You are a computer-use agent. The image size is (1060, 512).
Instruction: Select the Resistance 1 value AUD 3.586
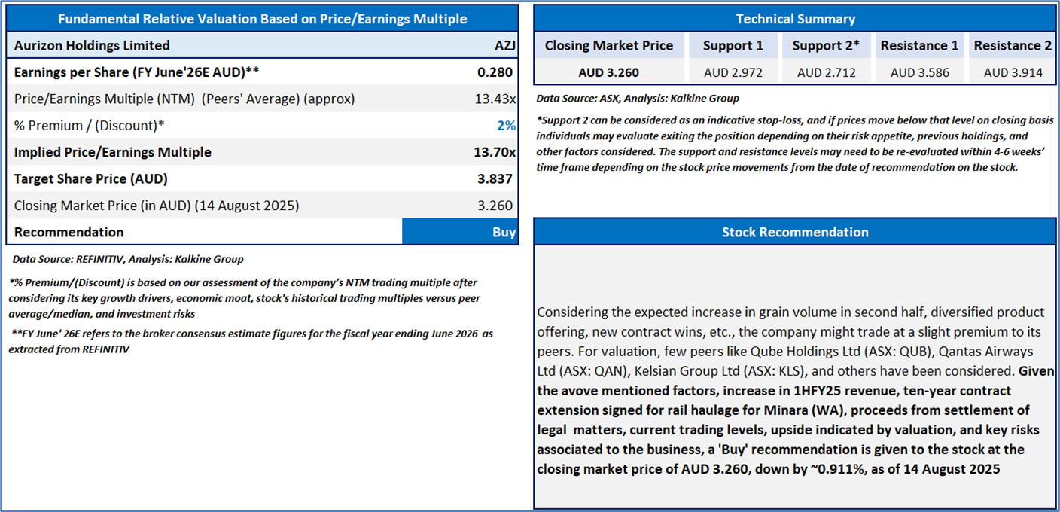[x=919, y=73]
